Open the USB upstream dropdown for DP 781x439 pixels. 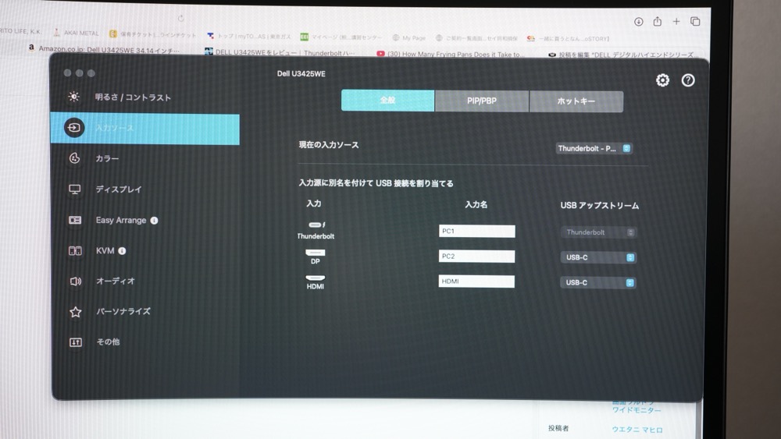tap(598, 257)
